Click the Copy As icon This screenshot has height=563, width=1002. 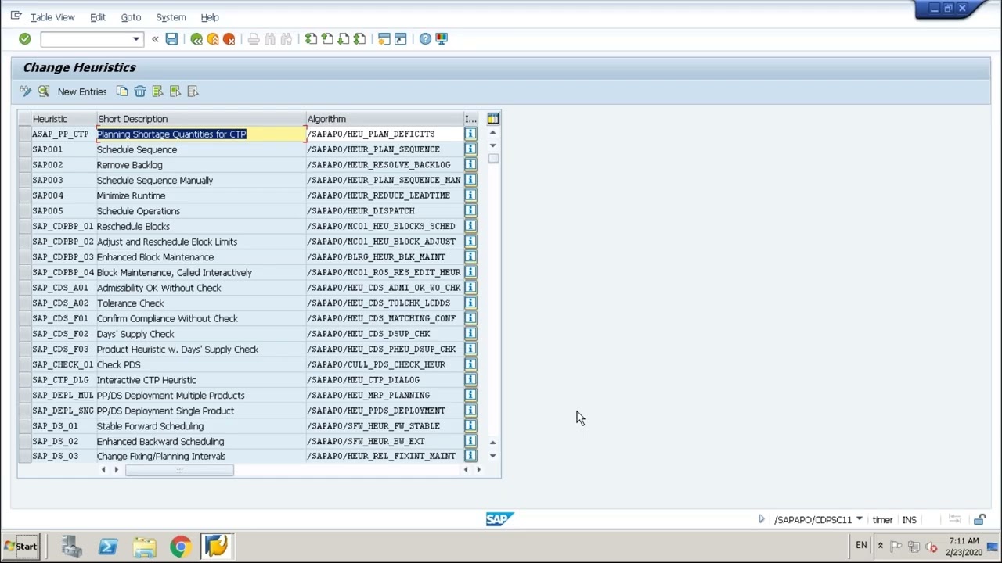click(122, 91)
